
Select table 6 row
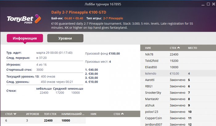click(x=43, y=120)
